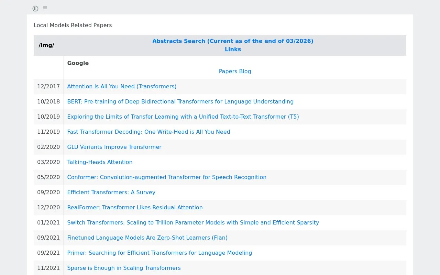
Task: Open the Flan zero-shot learners paper
Action: (147, 238)
